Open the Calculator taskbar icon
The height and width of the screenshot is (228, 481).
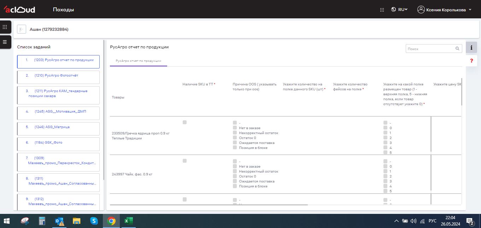click(42, 221)
